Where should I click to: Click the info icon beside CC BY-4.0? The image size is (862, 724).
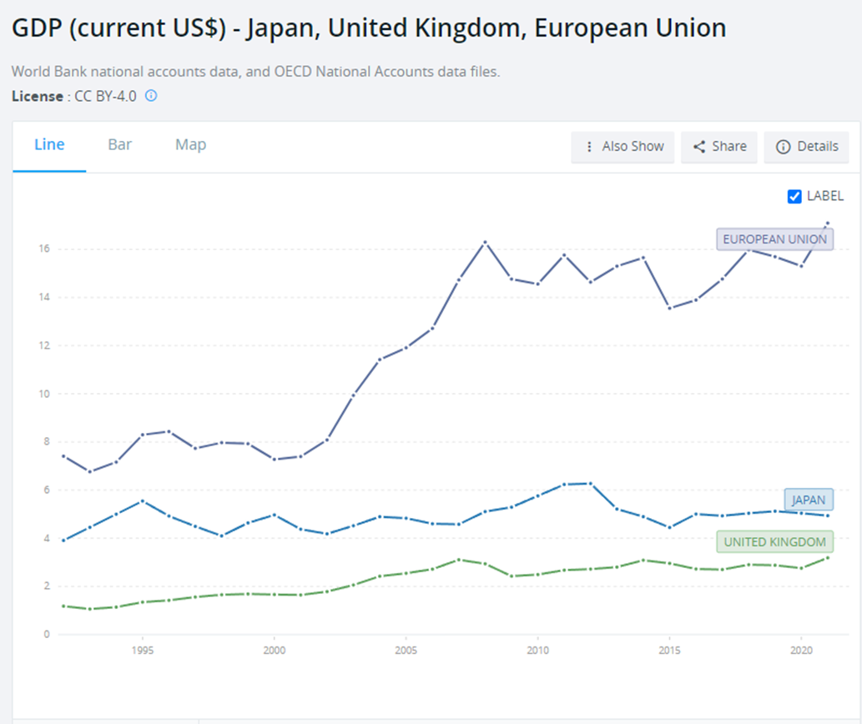(151, 96)
